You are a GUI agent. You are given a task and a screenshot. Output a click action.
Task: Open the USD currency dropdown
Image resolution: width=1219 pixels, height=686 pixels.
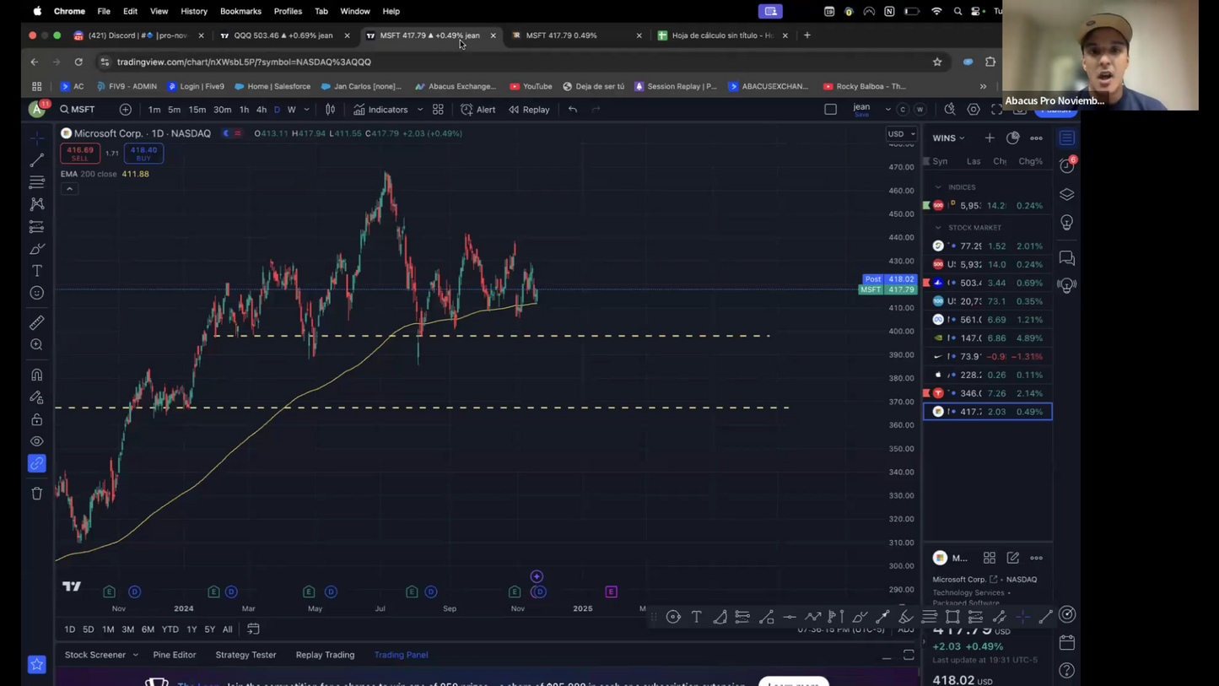tap(901, 134)
